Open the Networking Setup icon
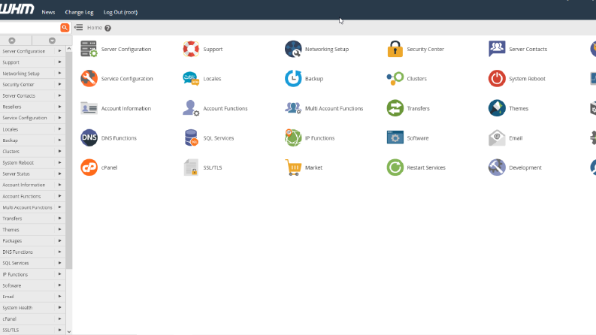Screen dimensions: 596x335 (293, 49)
